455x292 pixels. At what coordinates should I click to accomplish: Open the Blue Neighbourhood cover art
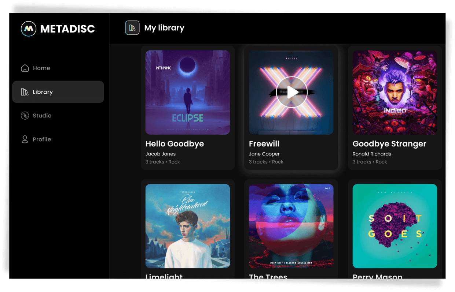click(188, 226)
